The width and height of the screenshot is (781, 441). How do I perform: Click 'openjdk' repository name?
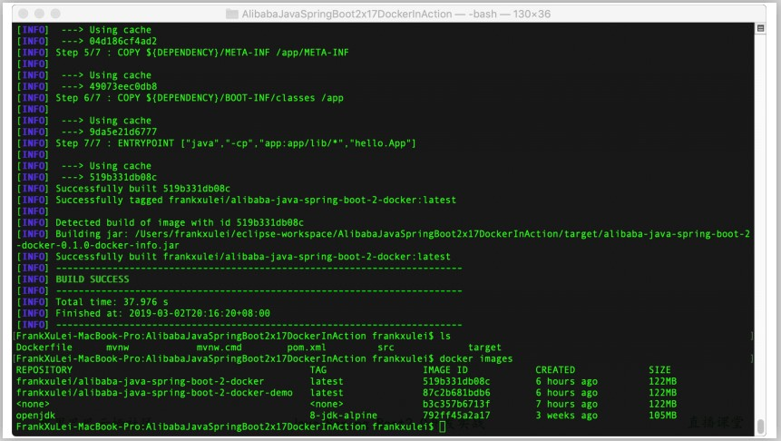tap(35, 415)
